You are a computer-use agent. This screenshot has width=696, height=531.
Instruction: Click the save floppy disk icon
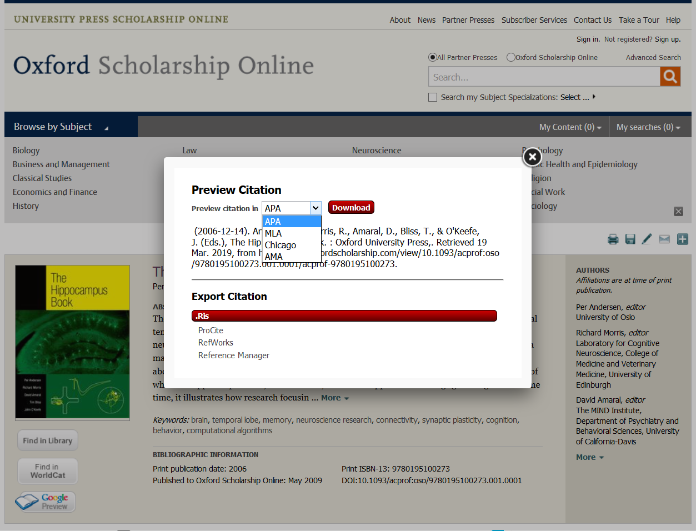pos(630,239)
